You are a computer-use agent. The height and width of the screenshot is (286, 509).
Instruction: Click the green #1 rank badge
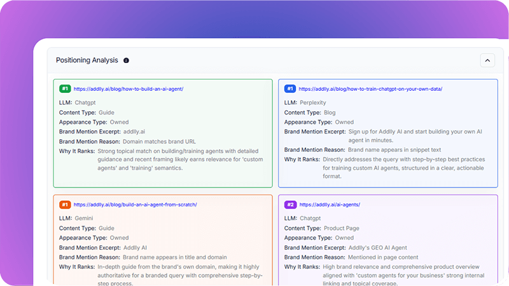(65, 88)
